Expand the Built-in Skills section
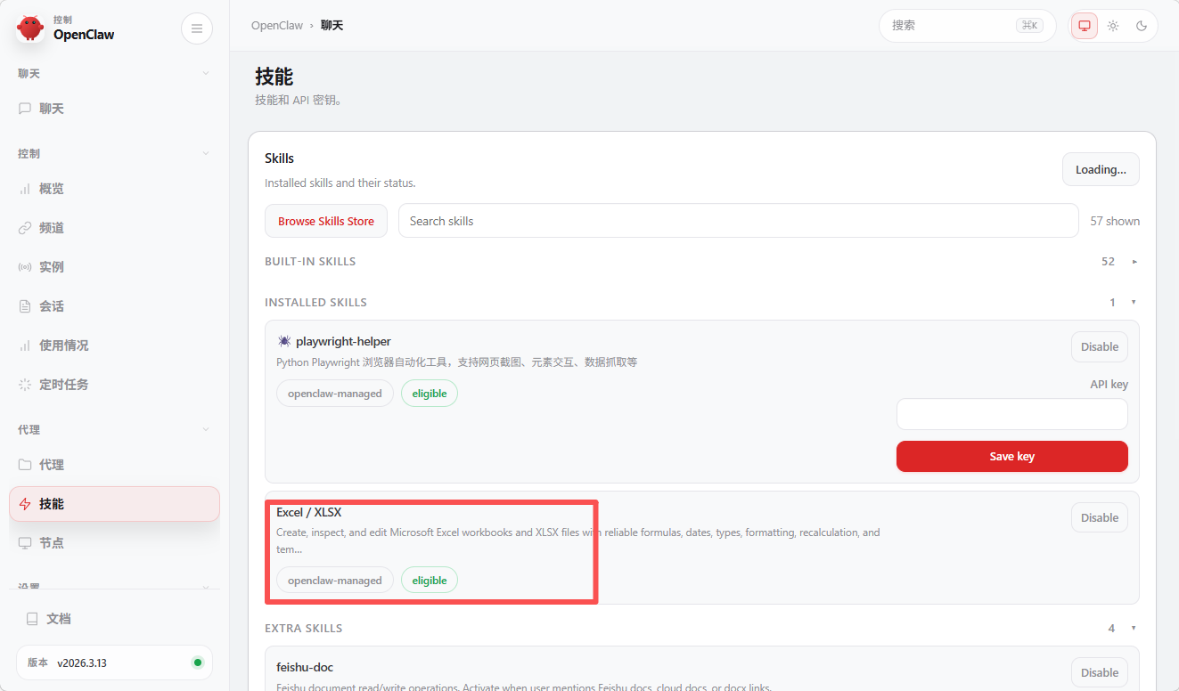Viewport: 1179px width, 691px height. (x=1134, y=262)
